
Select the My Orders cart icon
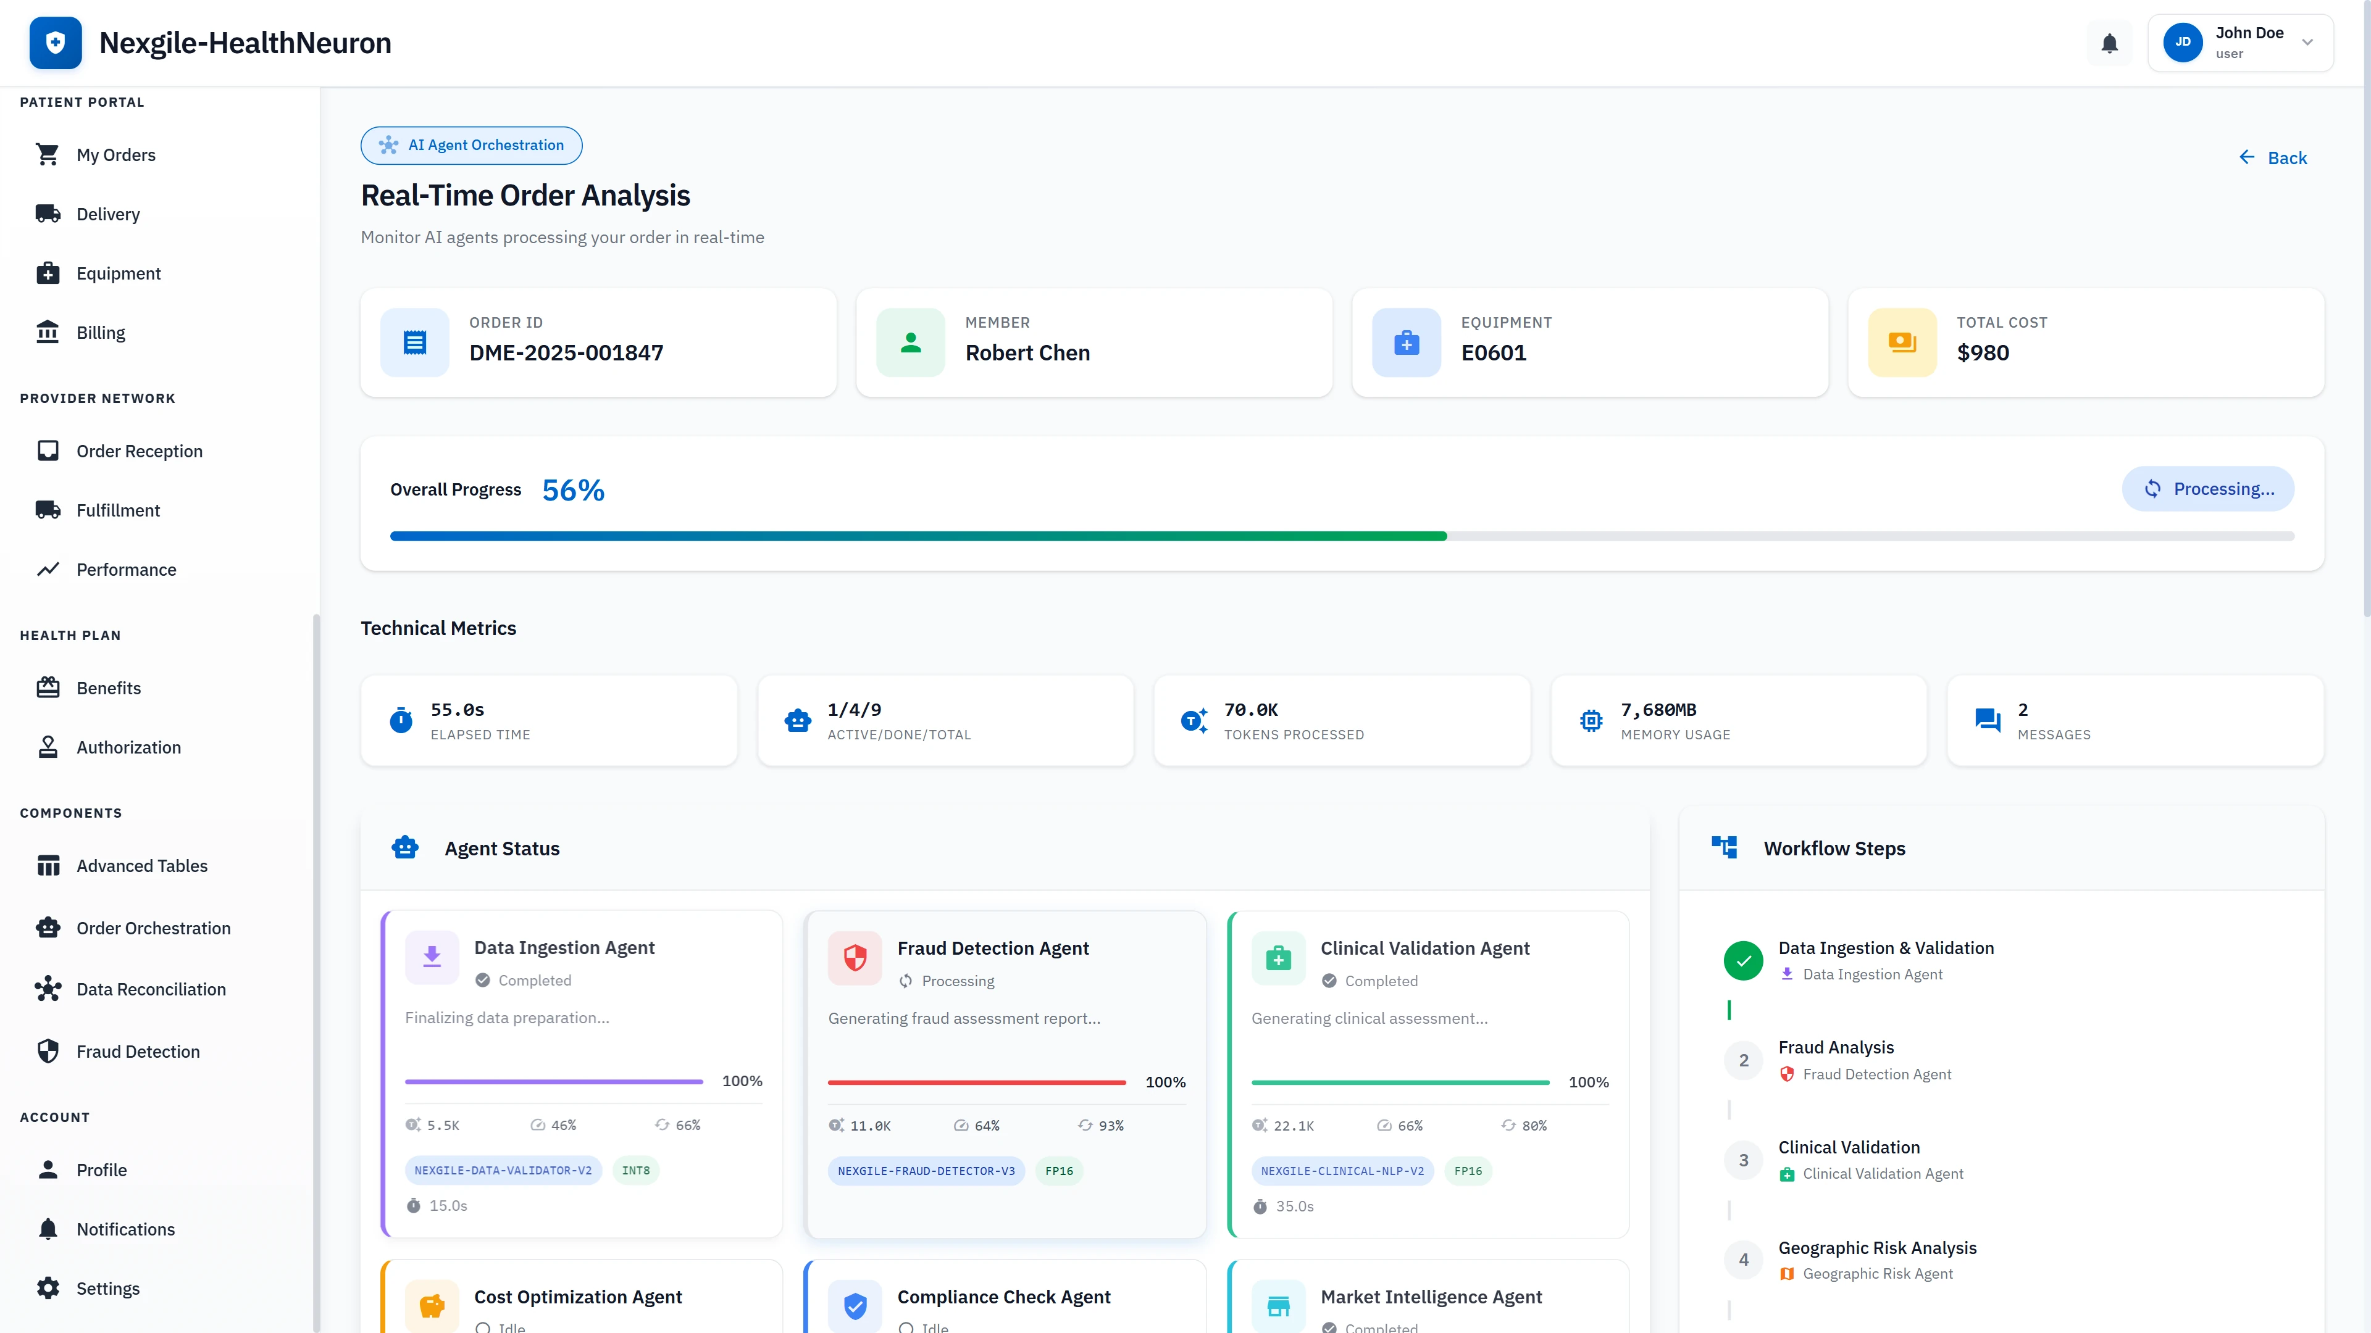coord(48,154)
